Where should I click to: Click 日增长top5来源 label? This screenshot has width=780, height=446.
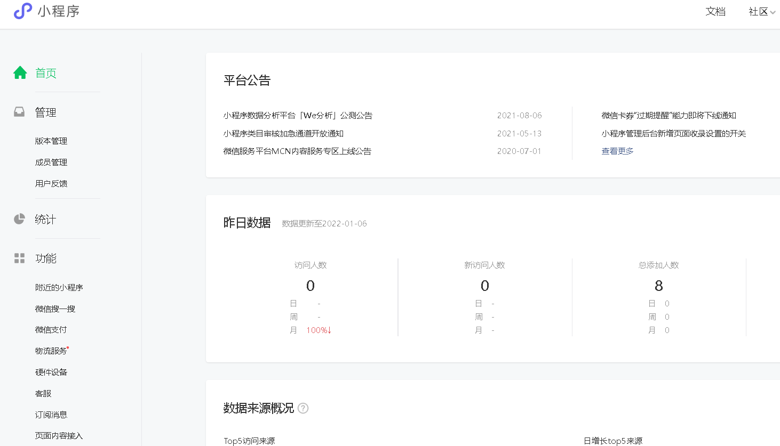[613, 441]
